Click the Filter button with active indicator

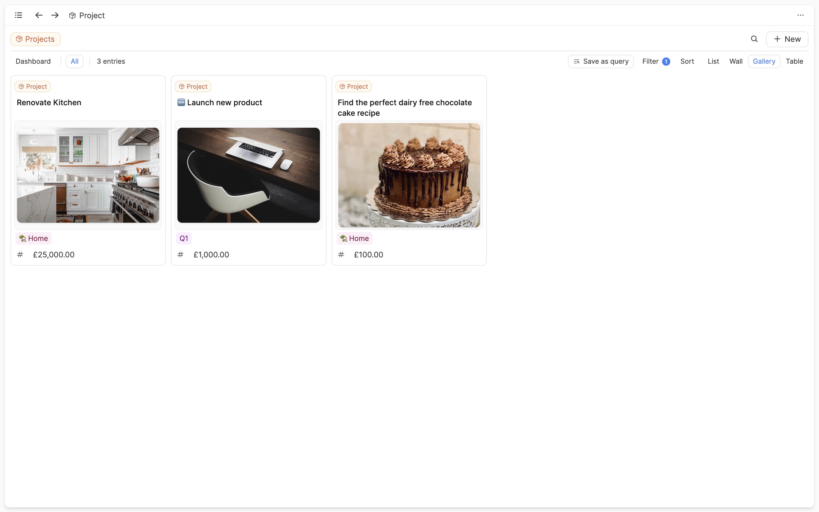point(656,61)
